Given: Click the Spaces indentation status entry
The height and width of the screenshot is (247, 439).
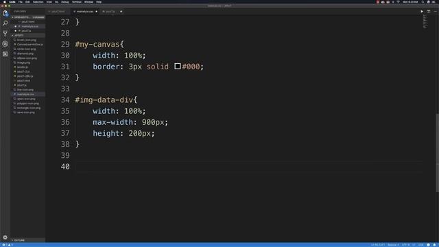Looking at the screenshot, I should click(393, 245).
